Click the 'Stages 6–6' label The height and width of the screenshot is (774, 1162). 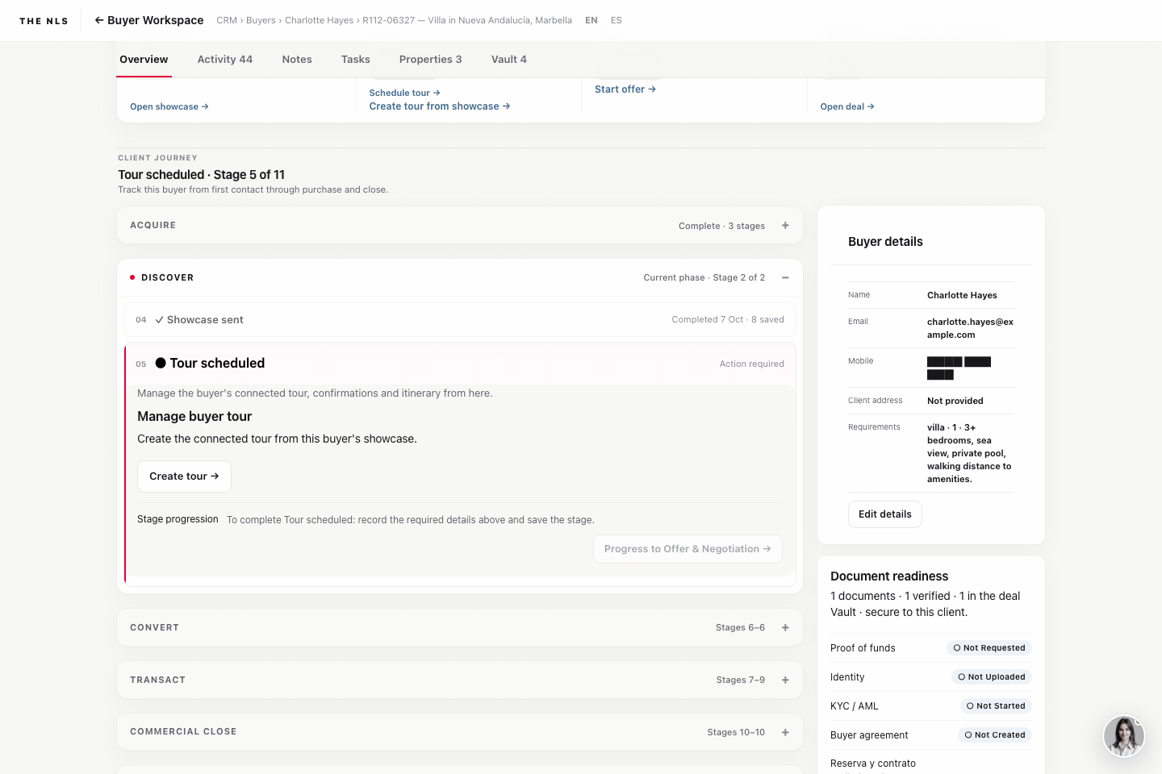click(740, 627)
